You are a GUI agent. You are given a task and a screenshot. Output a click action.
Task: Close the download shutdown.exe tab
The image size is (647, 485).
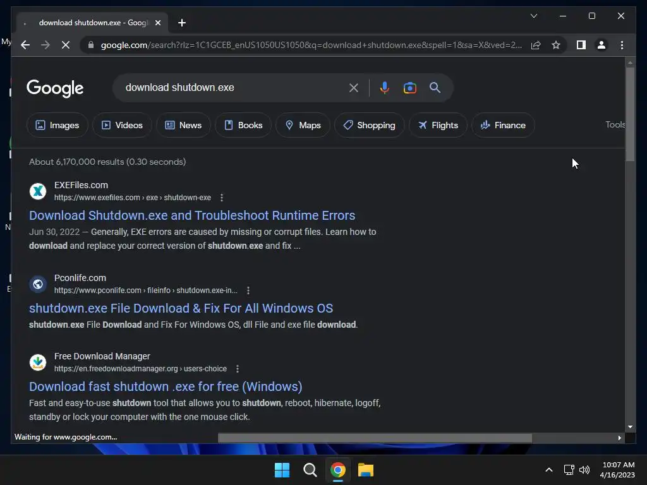pos(157,23)
